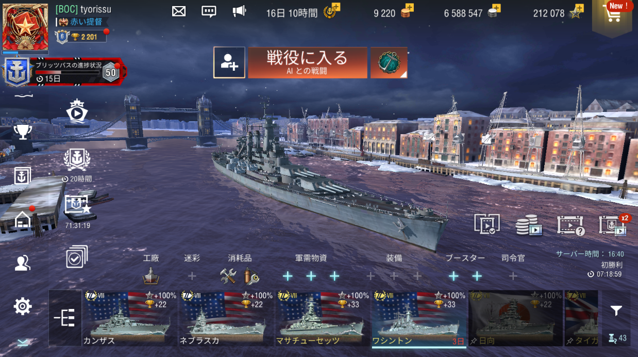The width and height of the screenshot is (638, 357).
Task: Add camouflage via 迷彩 plus slot
Action: click(x=192, y=277)
